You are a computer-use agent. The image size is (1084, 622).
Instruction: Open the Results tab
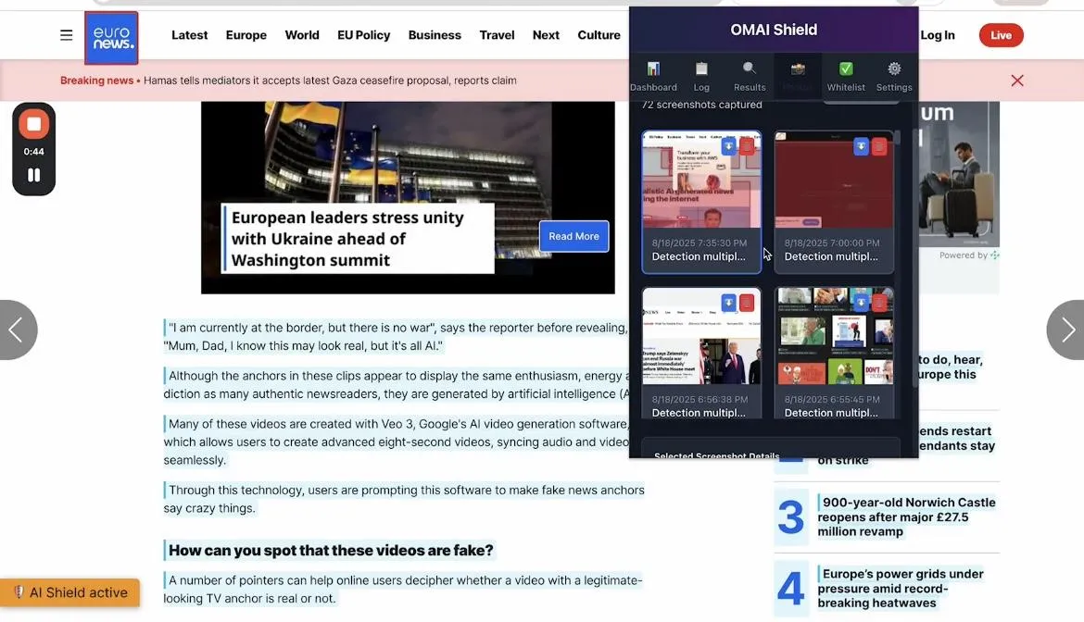pos(750,76)
